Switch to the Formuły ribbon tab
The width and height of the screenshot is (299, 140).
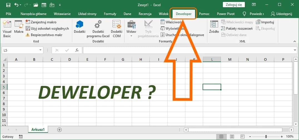pyautogui.click(x=110, y=14)
